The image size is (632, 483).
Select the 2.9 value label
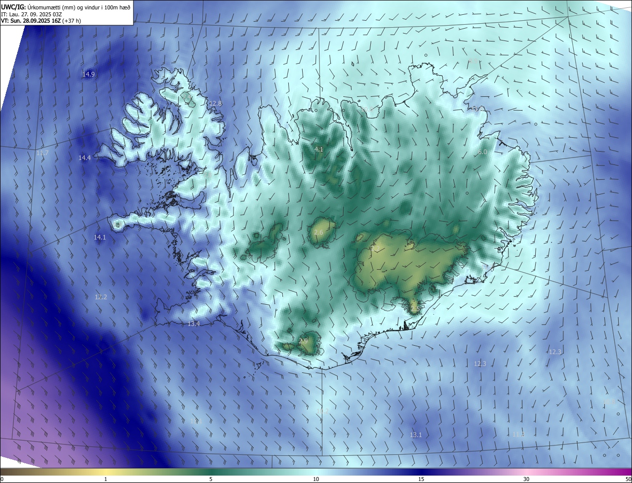(x=303, y=341)
